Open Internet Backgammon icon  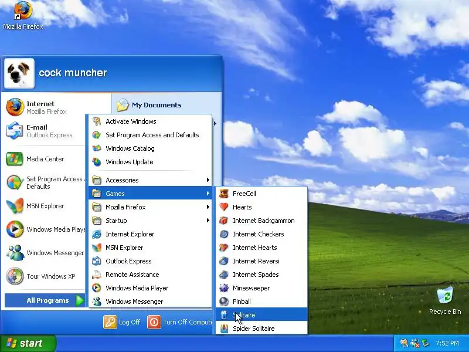(x=224, y=221)
